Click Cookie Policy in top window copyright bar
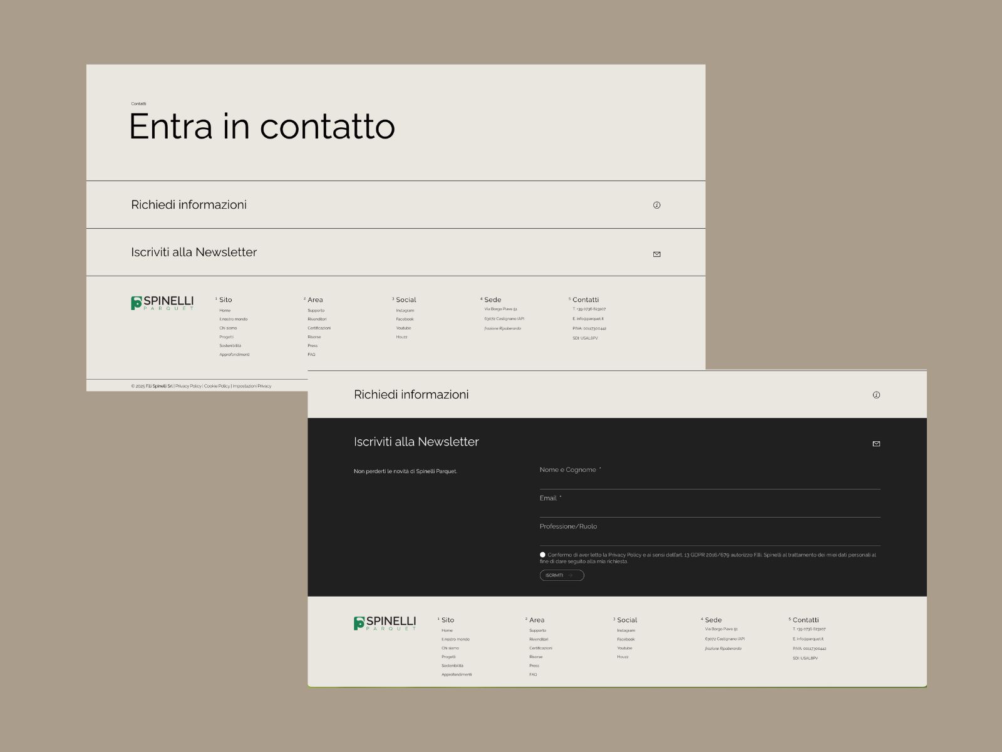The width and height of the screenshot is (1002, 752). [217, 386]
